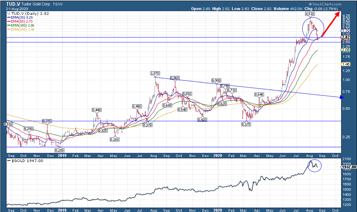Click the TUD.V ticker symbol in chart title
Image resolution: width=357 pixels, height=212 pixels.
[x=13, y=4]
